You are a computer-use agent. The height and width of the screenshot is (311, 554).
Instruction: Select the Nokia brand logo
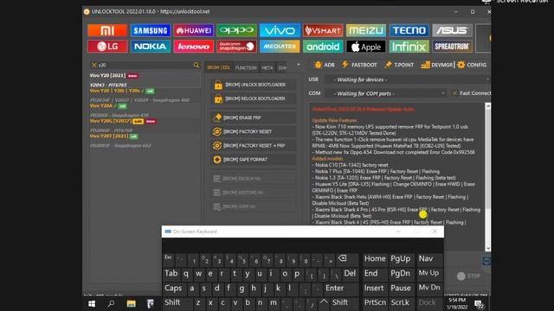coord(151,46)
